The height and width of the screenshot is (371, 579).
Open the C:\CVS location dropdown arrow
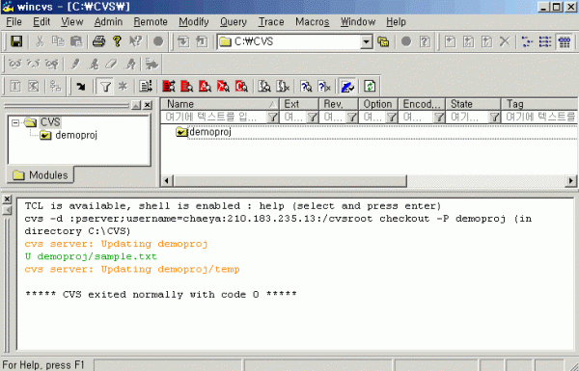366,41
